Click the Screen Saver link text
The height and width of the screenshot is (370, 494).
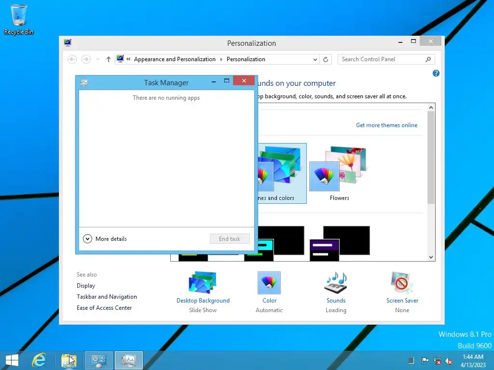pos(402,301)
